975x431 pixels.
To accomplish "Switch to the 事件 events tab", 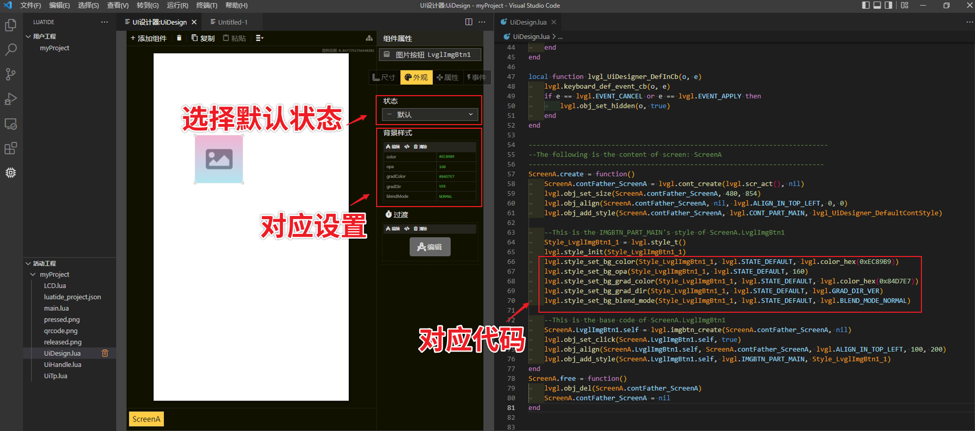I will point(477,77).
